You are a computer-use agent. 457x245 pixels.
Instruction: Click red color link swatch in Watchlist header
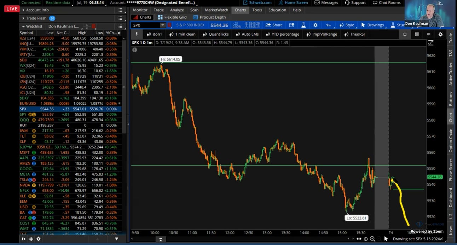pos(94,26)
